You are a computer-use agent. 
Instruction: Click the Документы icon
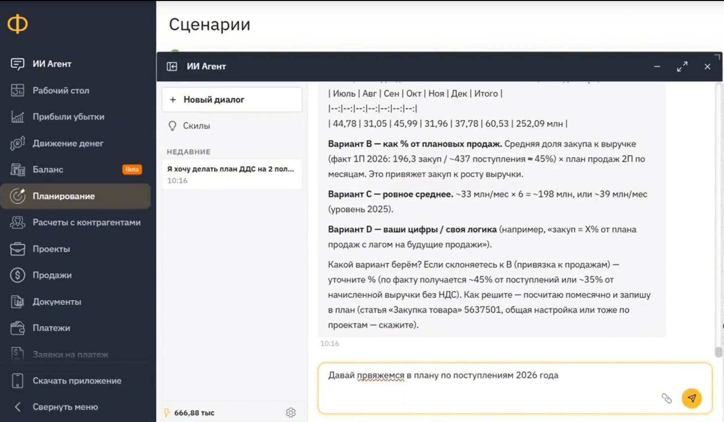18,302
